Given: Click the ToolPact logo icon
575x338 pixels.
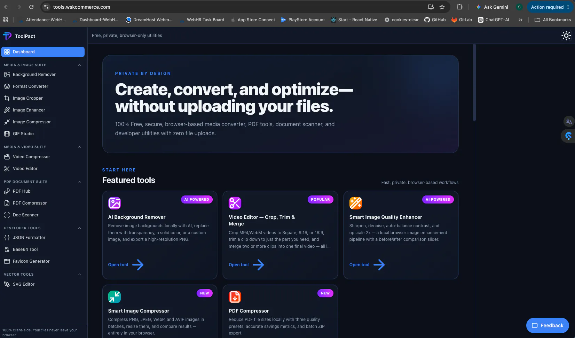Looking at the screenshot, I should click(7, 36).
